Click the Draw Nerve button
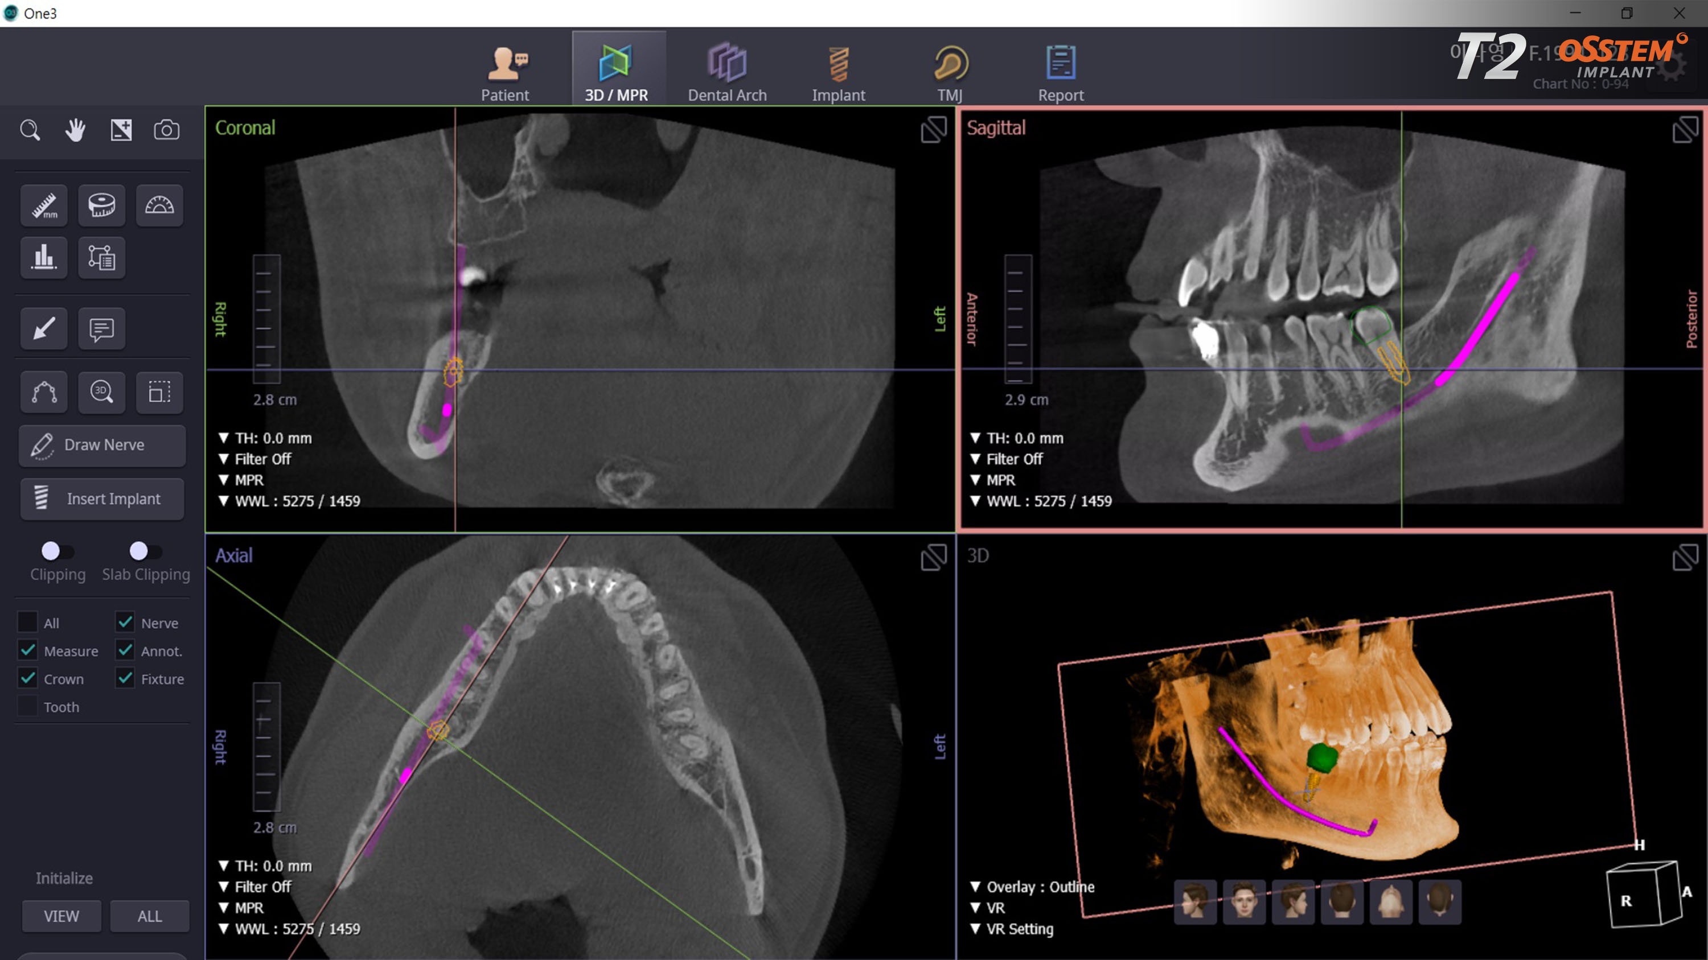The height and width of the screenshot is (960, 1708). [x=102, y=444]
